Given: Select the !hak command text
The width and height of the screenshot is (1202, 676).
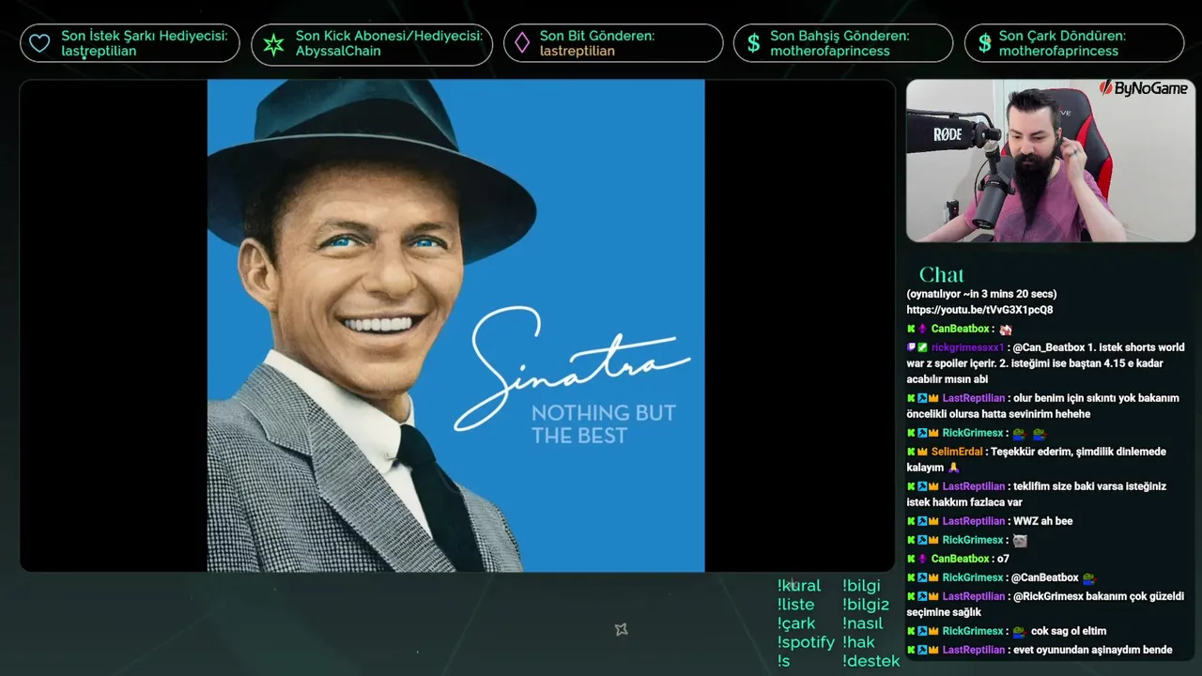Looking at the screenshot, I should (858, 642).
